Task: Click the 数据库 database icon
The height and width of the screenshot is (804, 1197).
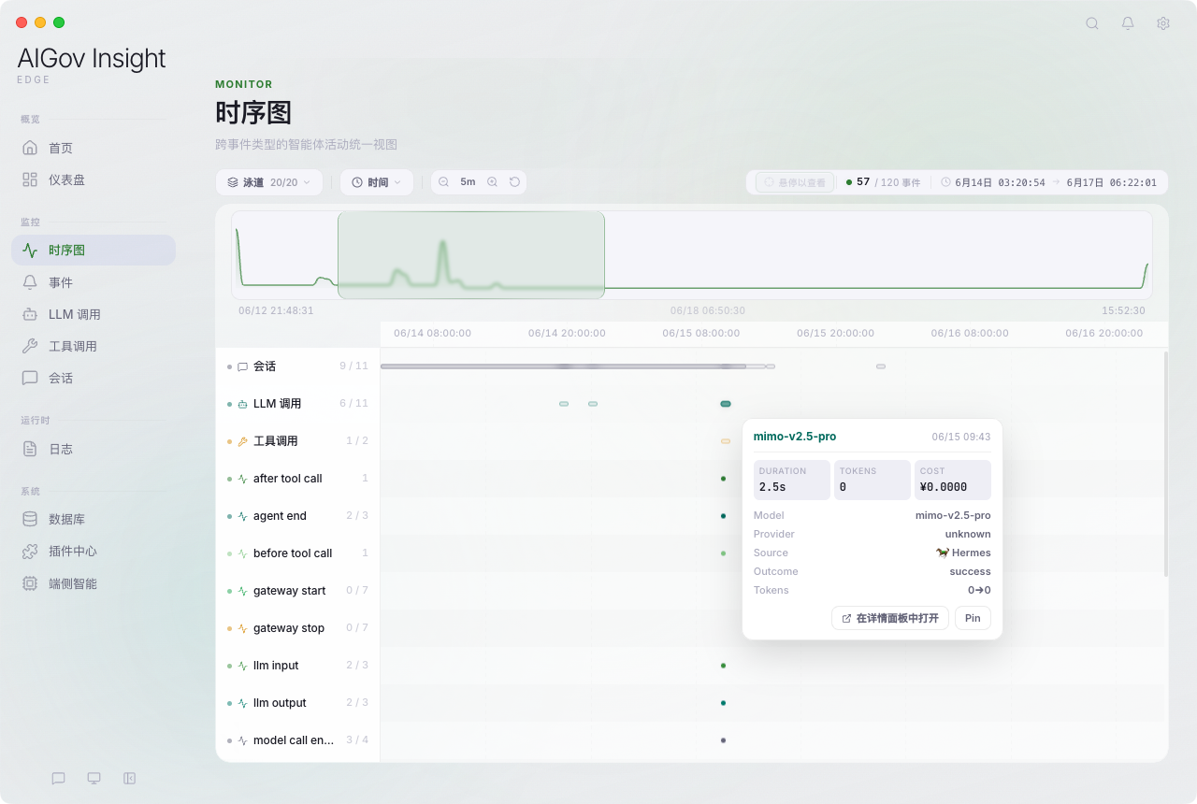Action: [30, 519]
